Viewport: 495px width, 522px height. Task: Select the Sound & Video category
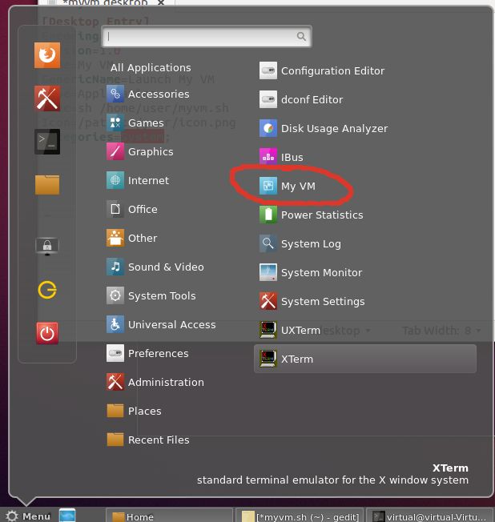155,267
